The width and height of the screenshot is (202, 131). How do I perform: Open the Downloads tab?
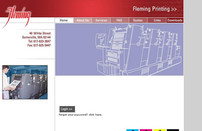[x=175, y=21]
